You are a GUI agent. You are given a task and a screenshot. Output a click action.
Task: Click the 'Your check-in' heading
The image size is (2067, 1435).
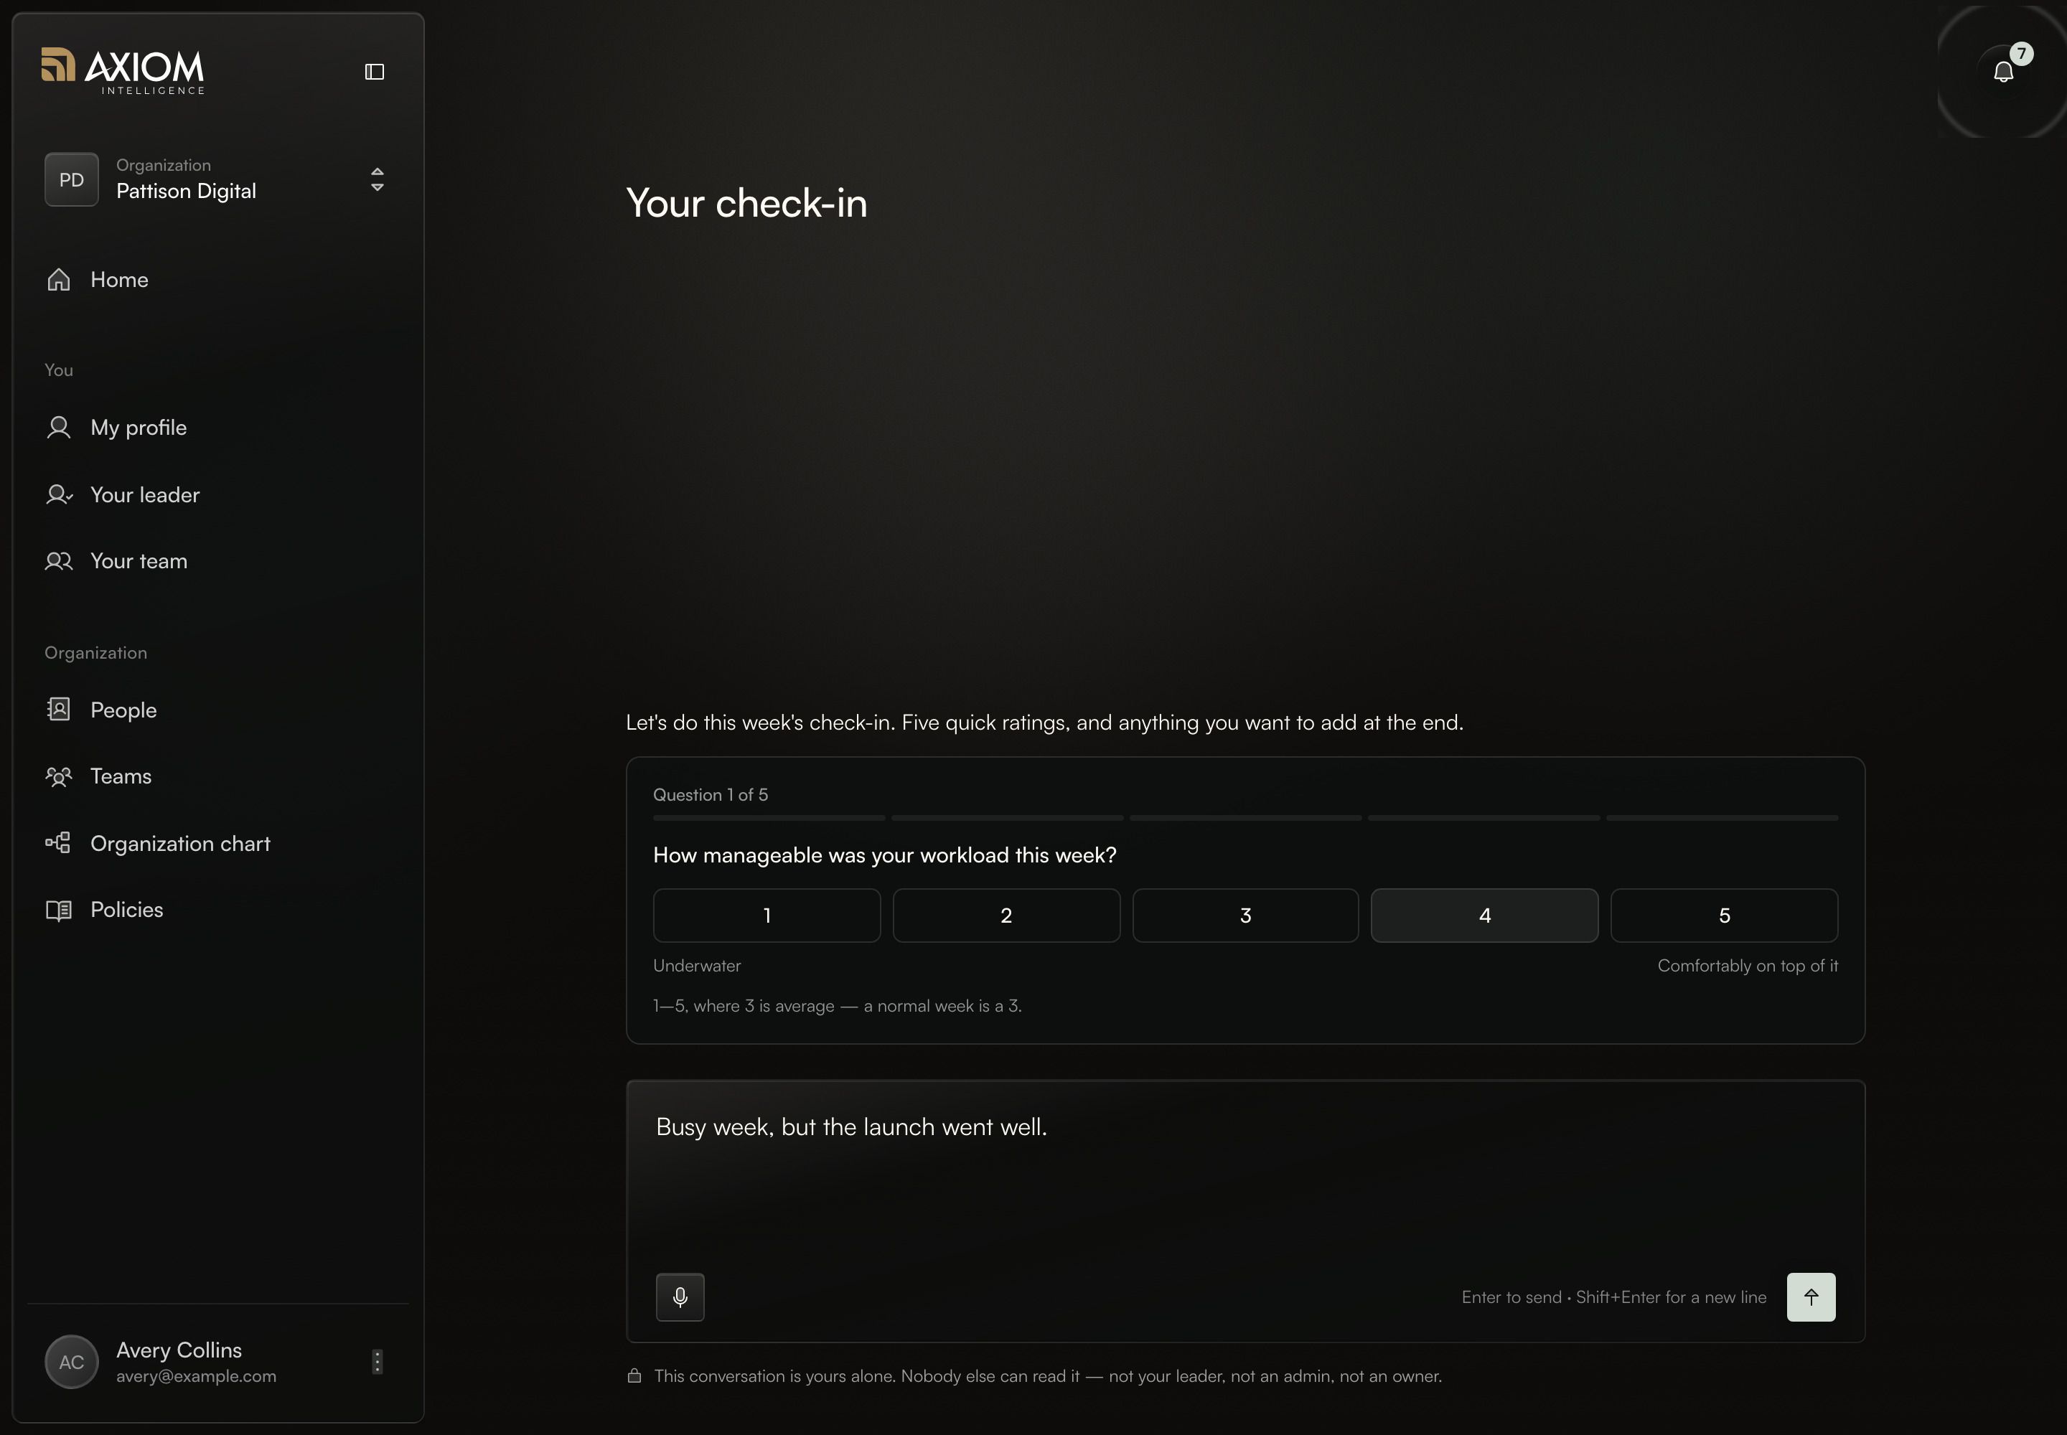pos(746,203)
